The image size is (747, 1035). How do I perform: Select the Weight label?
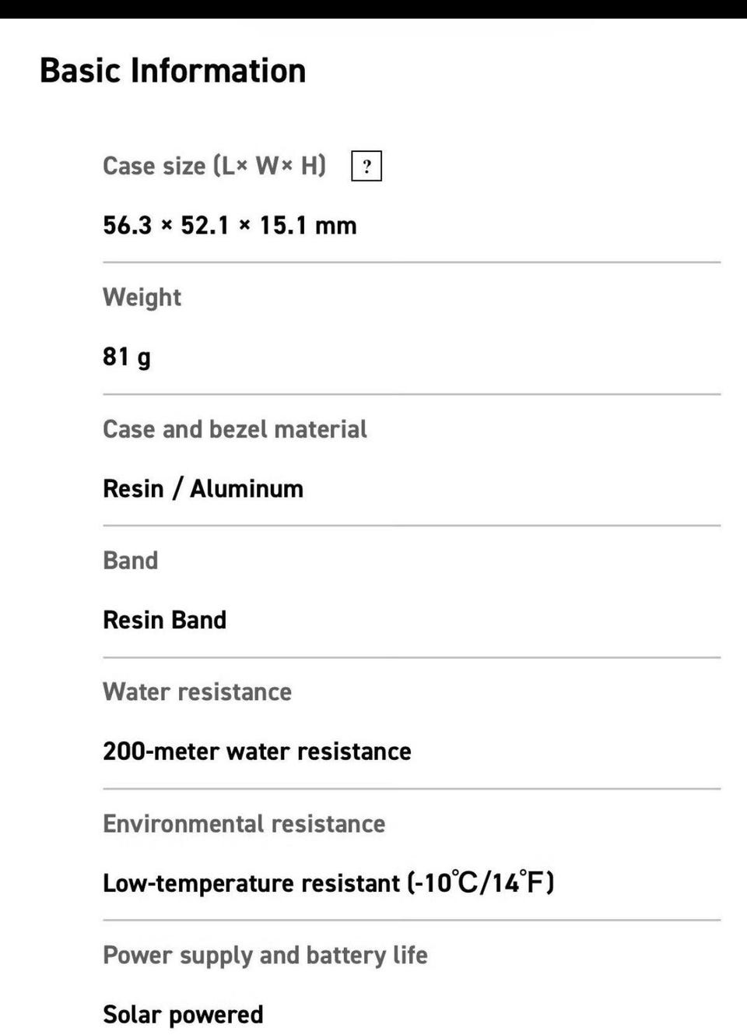(x=142, y=297)
